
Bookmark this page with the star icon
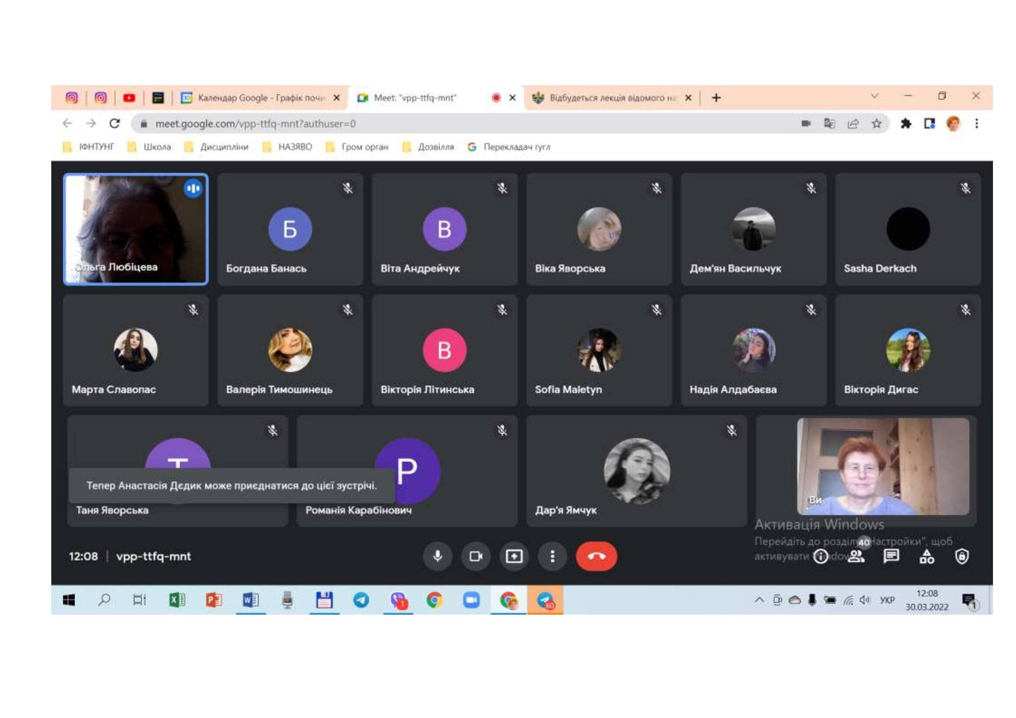click(877, 124)
